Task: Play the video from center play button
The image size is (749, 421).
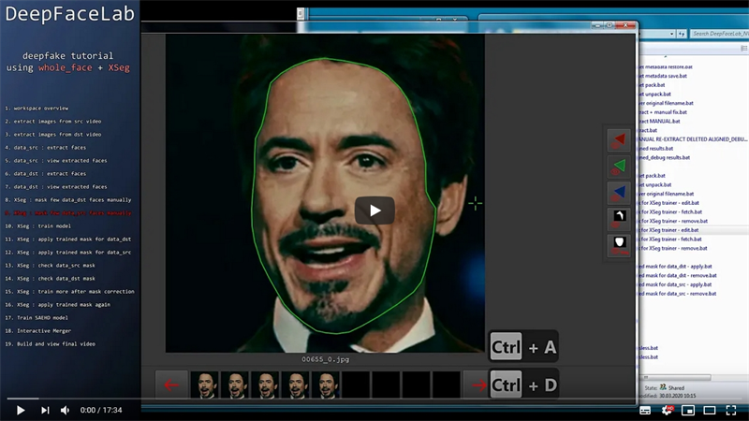Action: 374,210
